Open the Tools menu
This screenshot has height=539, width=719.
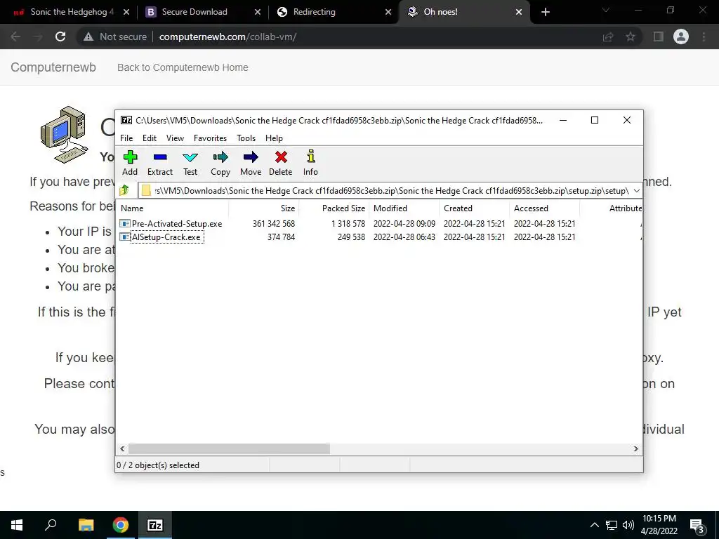coord(246,138)
